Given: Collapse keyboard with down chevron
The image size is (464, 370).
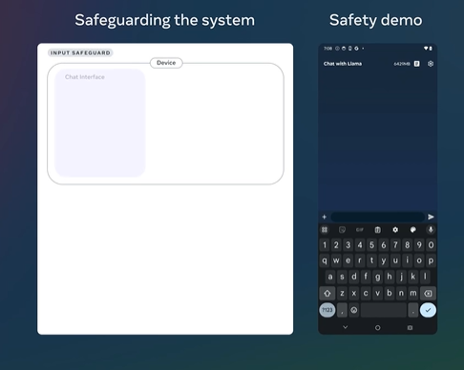Looking at the screenshot, I should [x=346, y=327].
